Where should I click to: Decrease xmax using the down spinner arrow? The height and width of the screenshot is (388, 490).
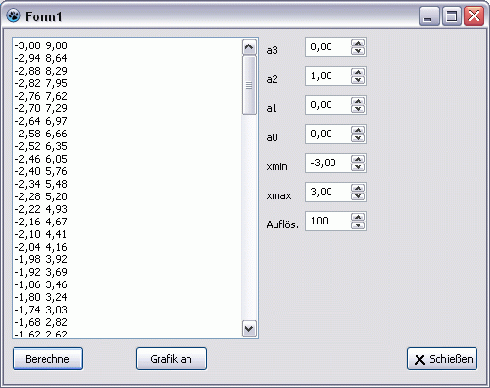point(358,196)
